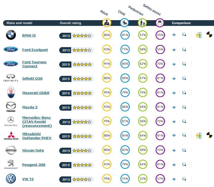The image size is (214, 187).
Task: Click the Volkswagen logo thumbnail
Action: [x=11, y=179]
